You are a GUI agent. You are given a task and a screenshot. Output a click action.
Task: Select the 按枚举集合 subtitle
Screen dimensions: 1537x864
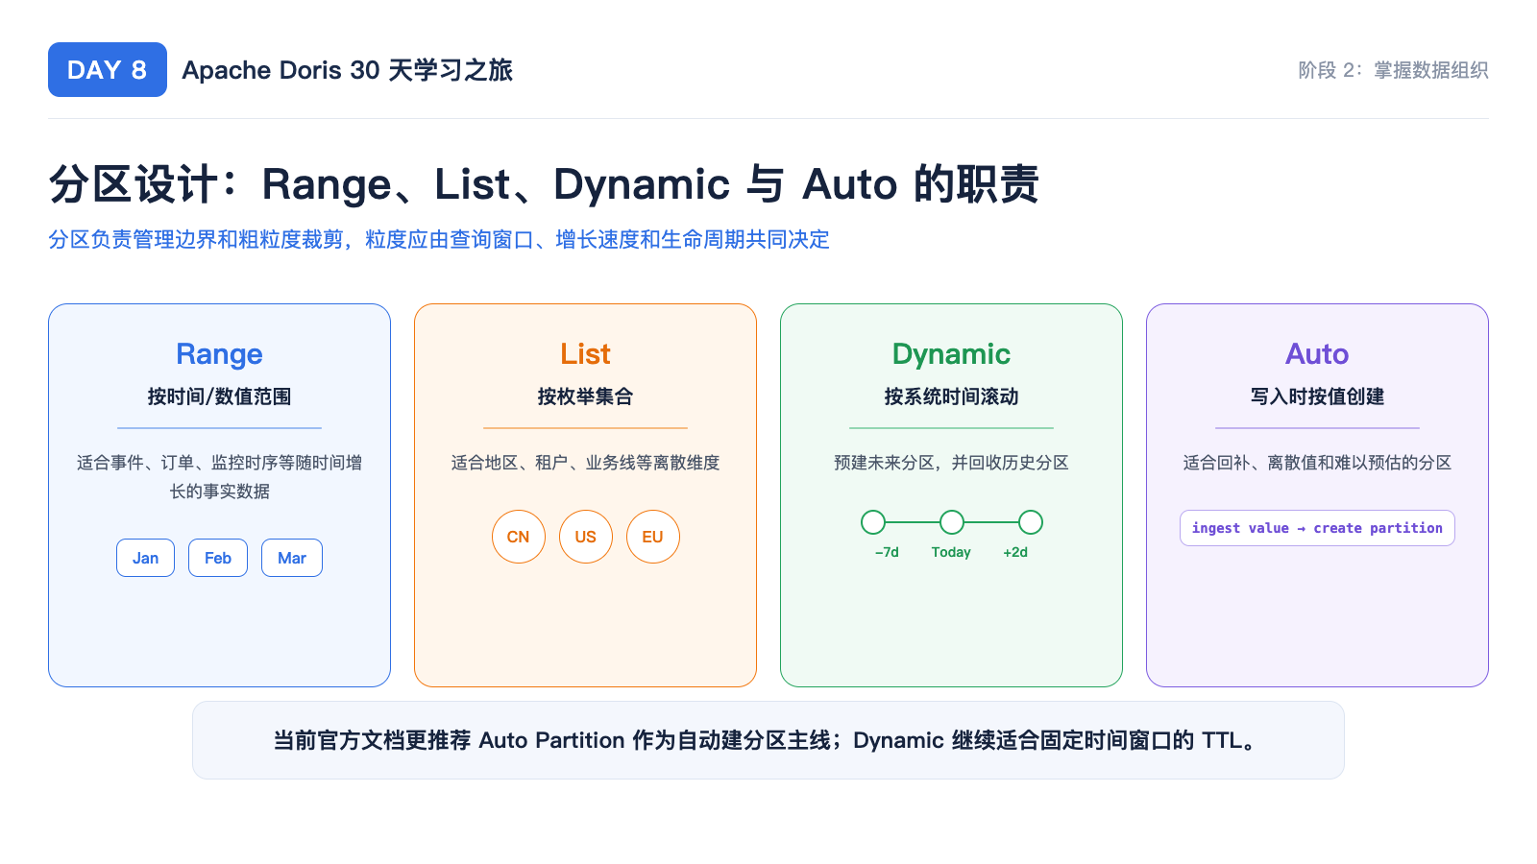point(585,396)
